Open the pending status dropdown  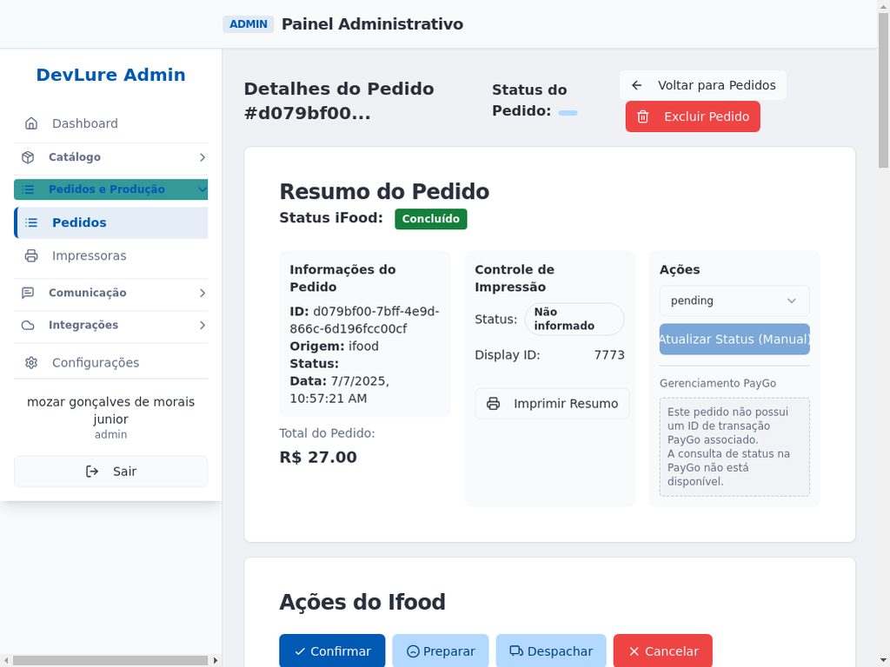point(734,300)
